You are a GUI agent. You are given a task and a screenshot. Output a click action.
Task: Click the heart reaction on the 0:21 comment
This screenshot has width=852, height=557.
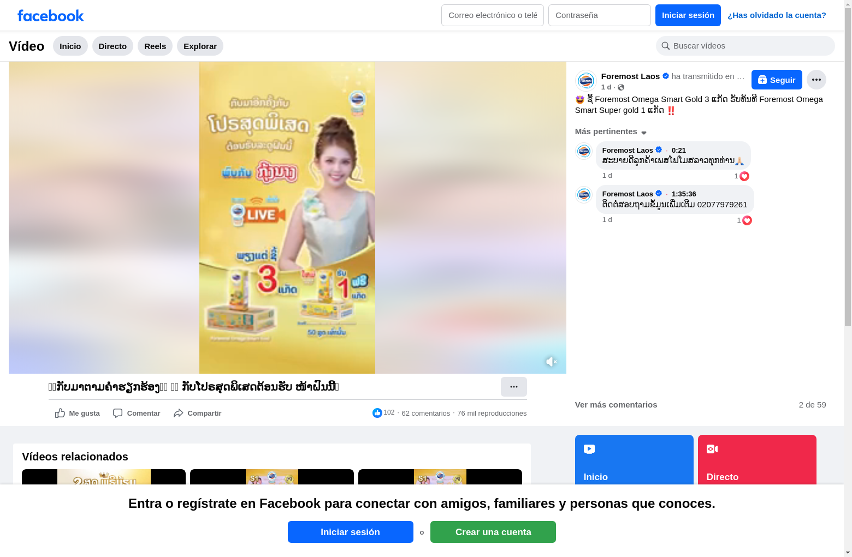coord(744,176)
